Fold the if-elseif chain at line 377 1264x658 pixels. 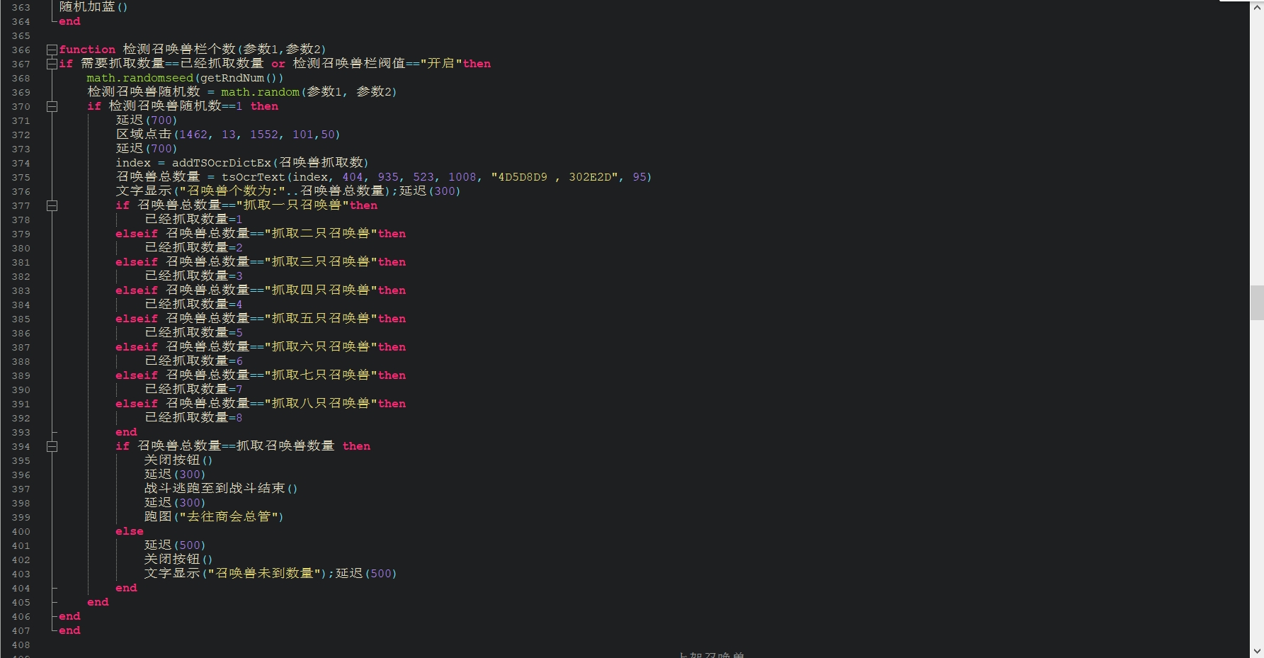52,205
